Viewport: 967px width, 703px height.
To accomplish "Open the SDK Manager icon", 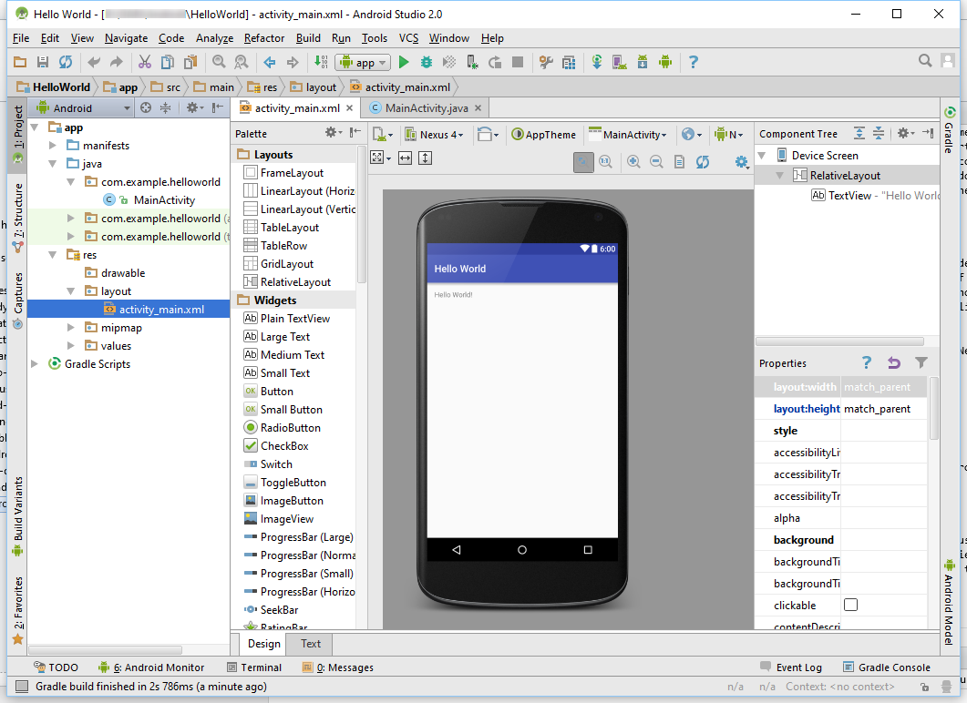I will (x=643, y=62).
